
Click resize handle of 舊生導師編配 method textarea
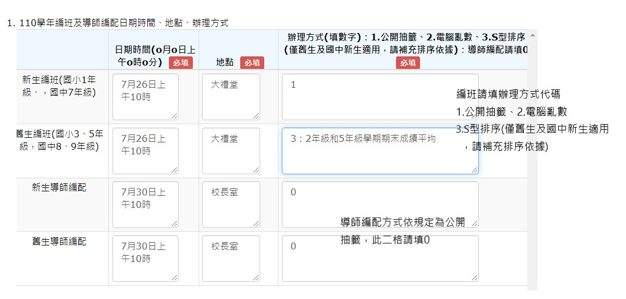point(475,278)
